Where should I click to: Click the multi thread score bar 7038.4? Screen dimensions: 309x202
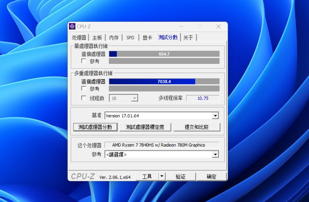coord(164,81)
